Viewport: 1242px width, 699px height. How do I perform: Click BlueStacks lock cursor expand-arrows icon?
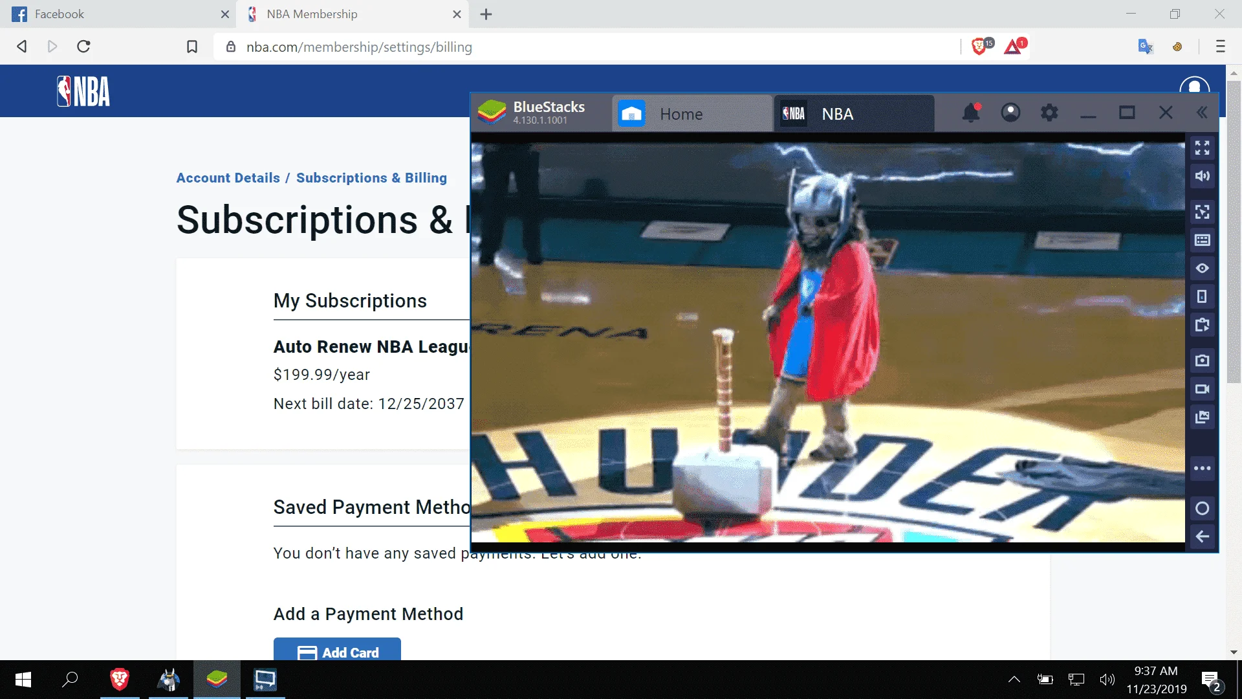point(1202,212)
